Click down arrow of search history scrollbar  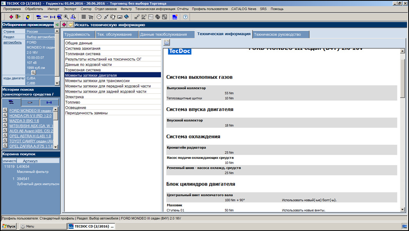coord(55,147)
